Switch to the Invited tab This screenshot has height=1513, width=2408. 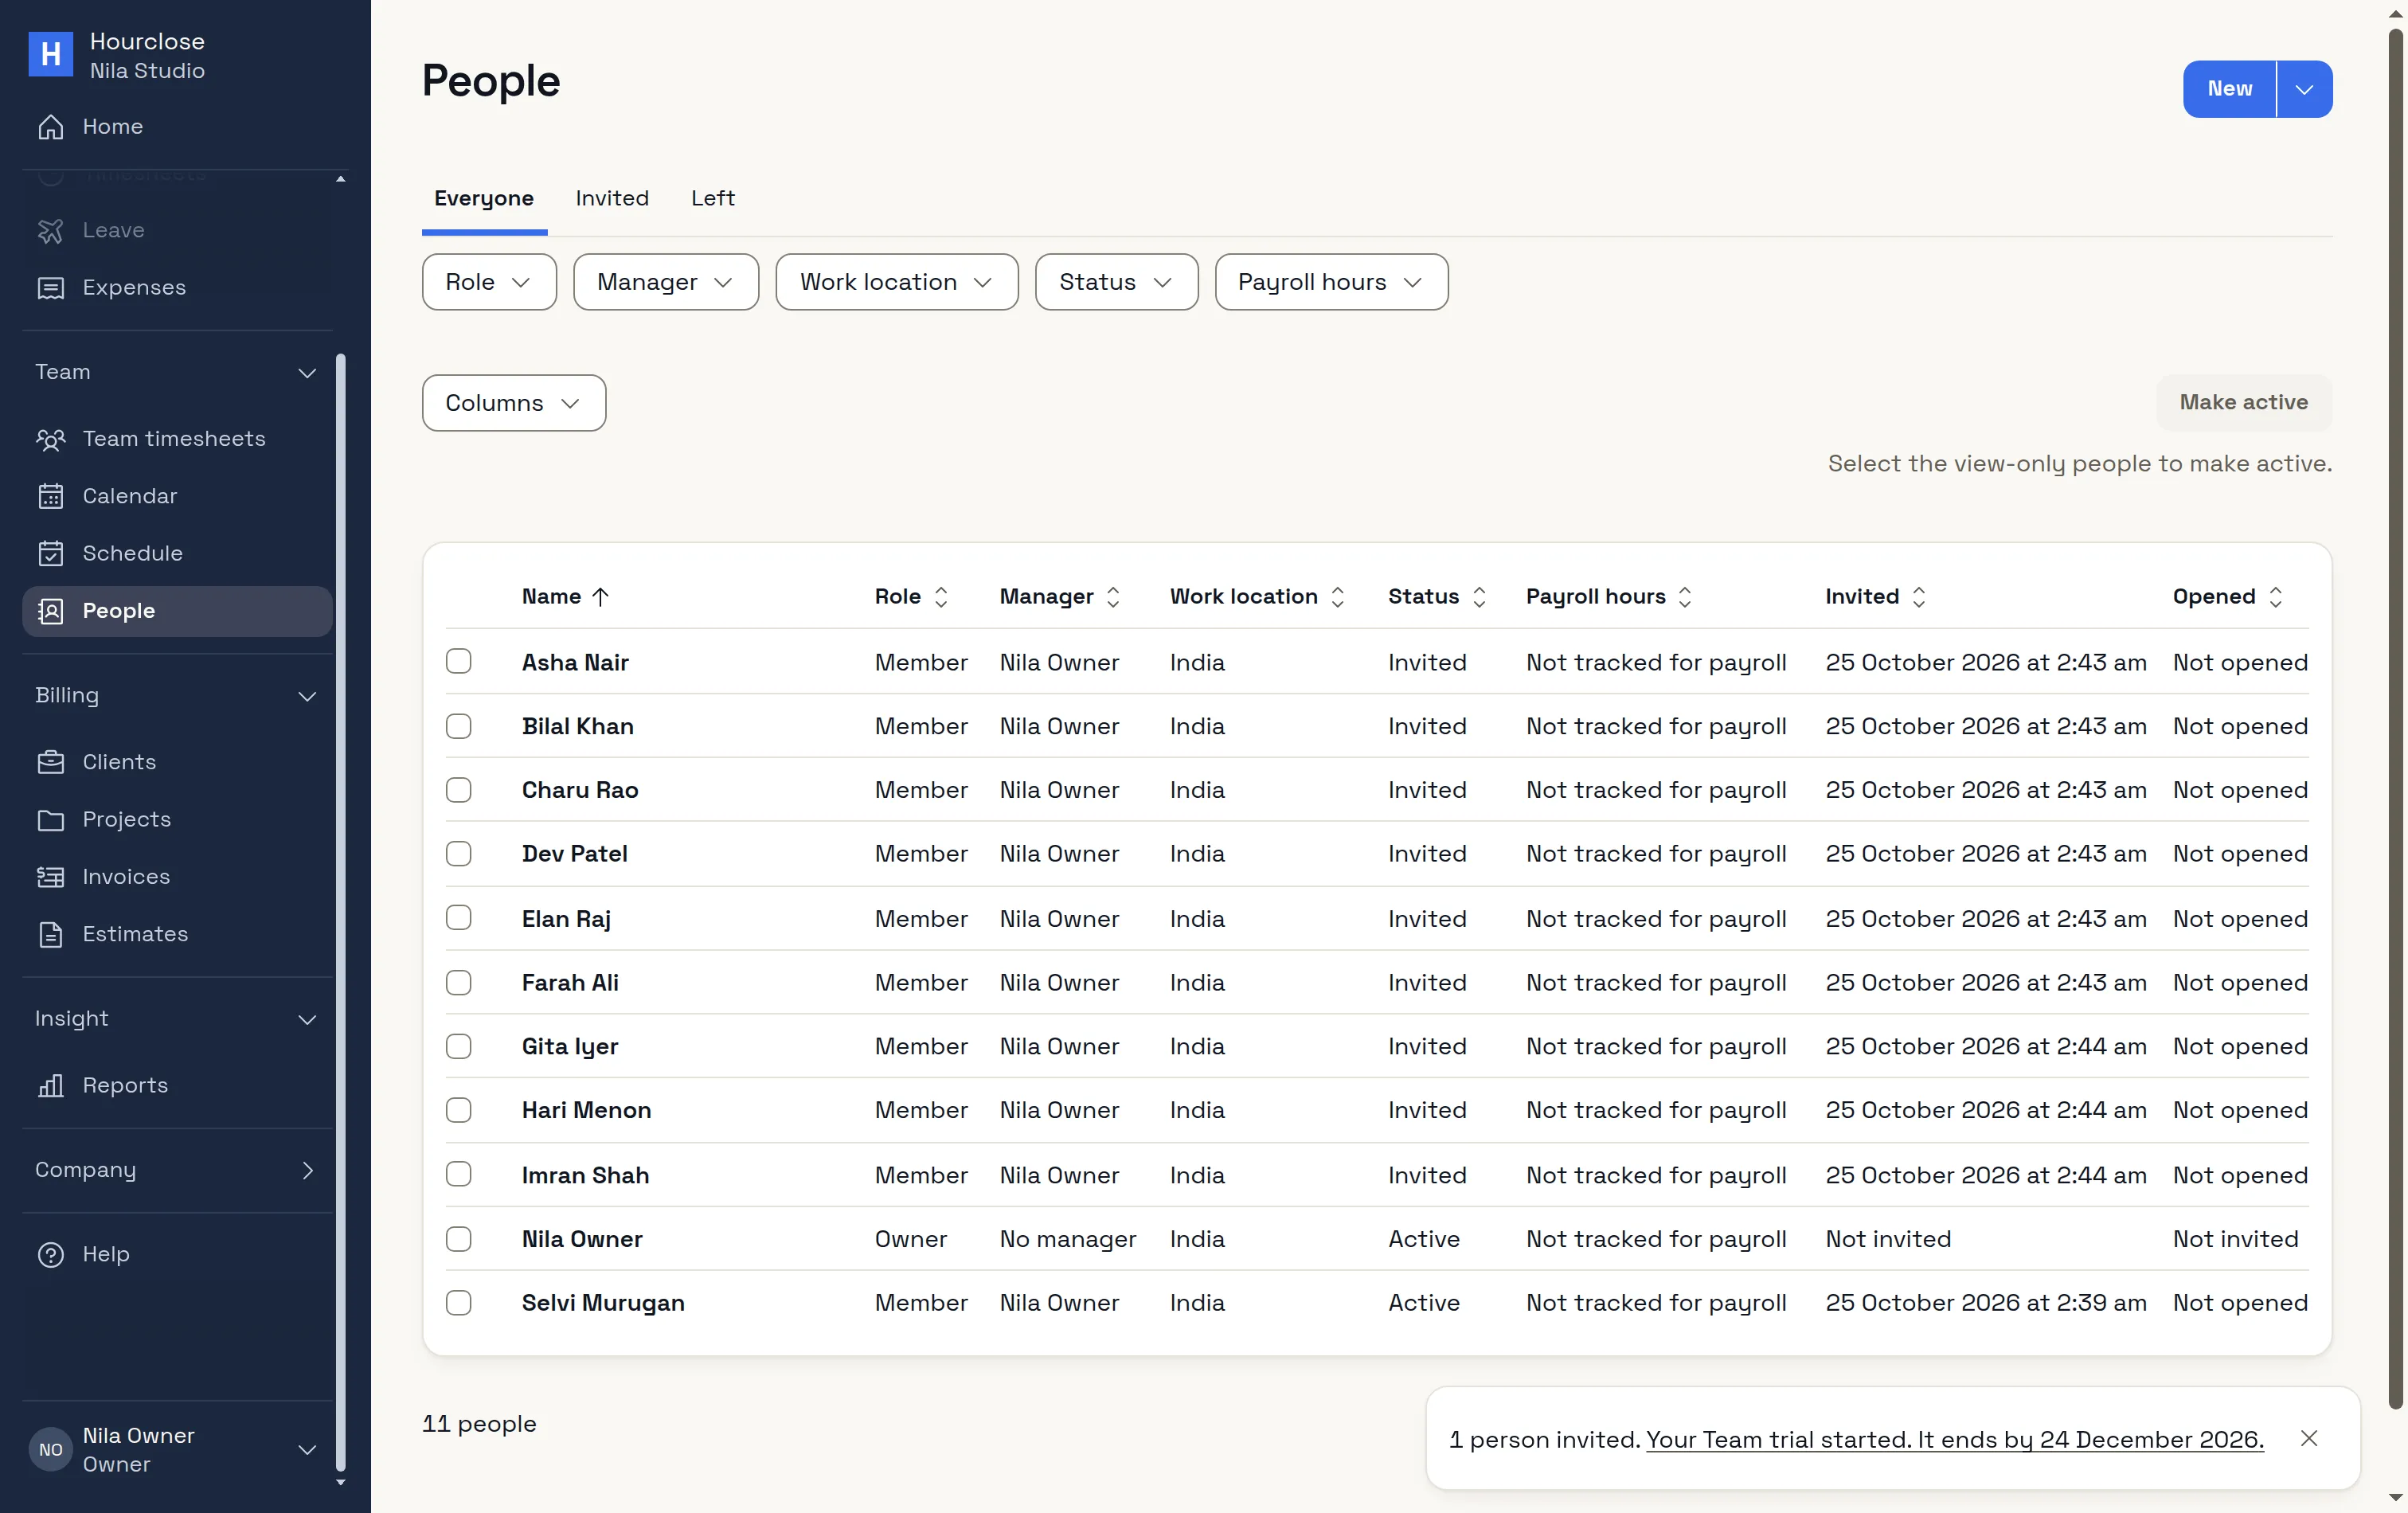[x=612, y=198]
